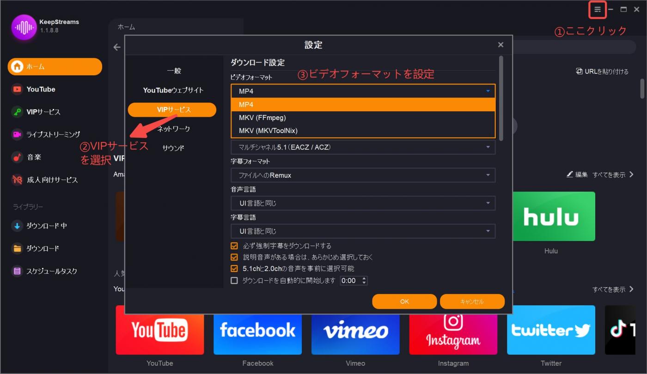Open the 字幕フォーマット dropdown
647x374 pixels.
click(363, 175)
